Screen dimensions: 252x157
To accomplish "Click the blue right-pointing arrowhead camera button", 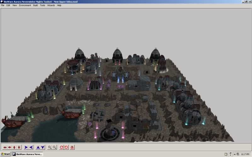I will [x=26, y=147].
